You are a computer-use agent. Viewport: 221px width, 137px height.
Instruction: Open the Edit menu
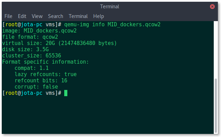point(22,16)
